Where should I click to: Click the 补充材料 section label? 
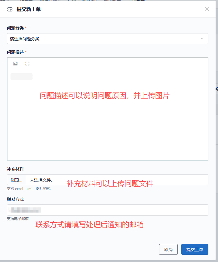click(15, 169)
